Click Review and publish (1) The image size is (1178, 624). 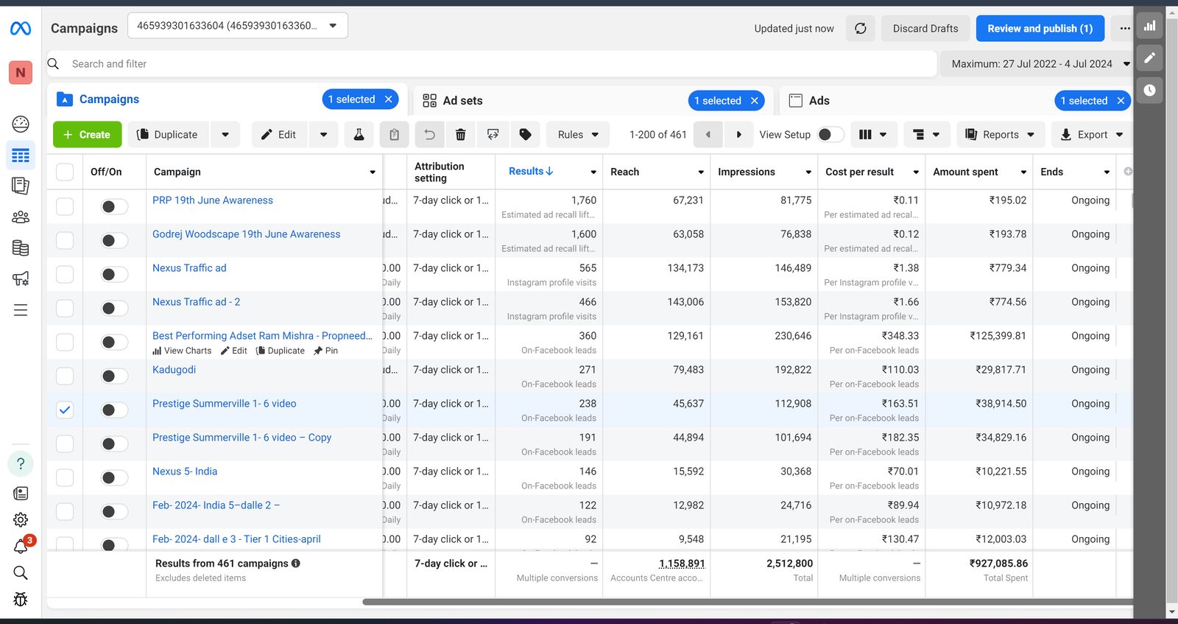click(x=1040, y=29)
